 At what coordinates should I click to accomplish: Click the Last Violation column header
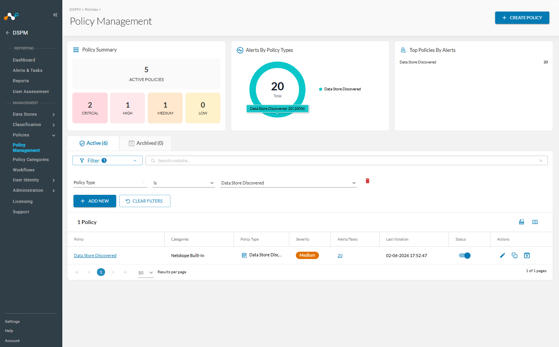[x=397, y=239]
